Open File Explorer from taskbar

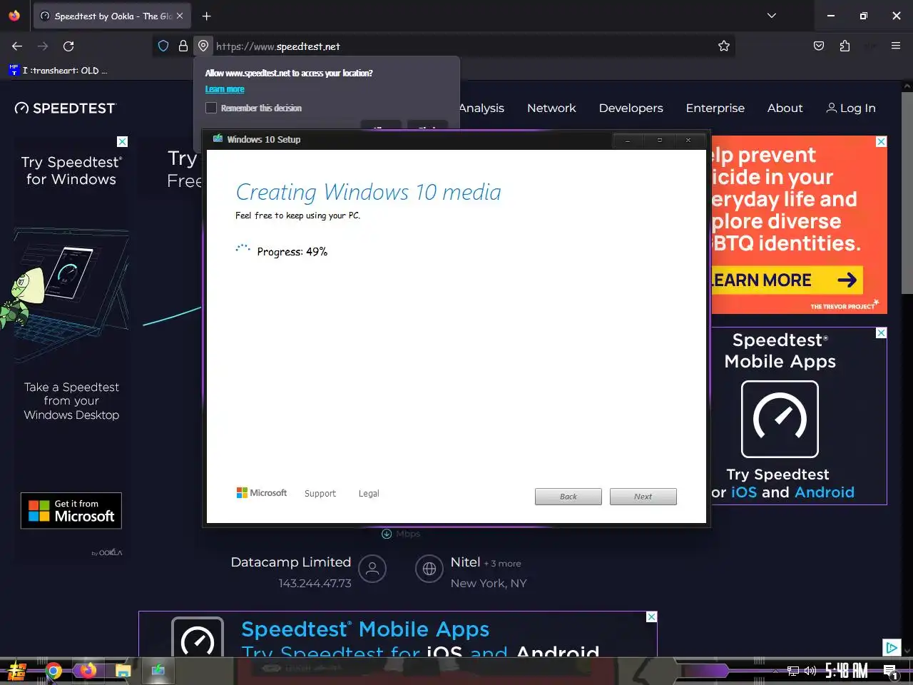coord(123,671)
